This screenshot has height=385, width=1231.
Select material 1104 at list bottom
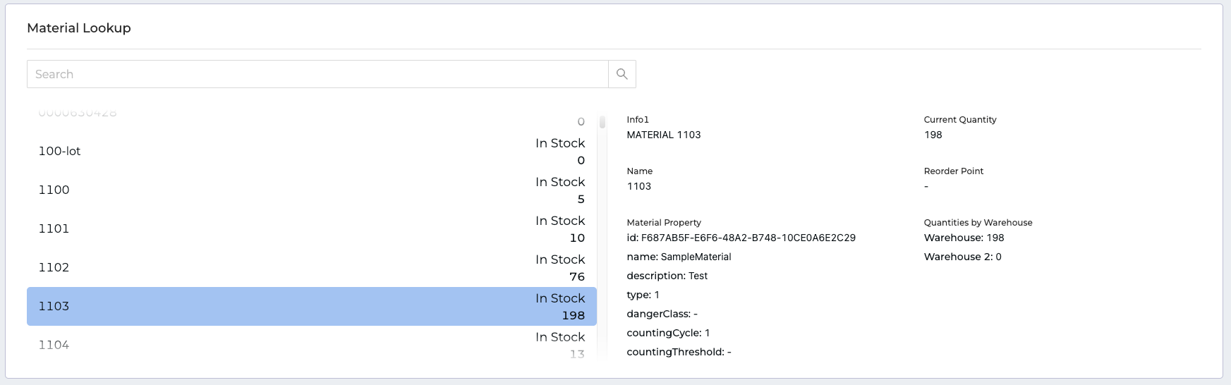tap(311, 345)
